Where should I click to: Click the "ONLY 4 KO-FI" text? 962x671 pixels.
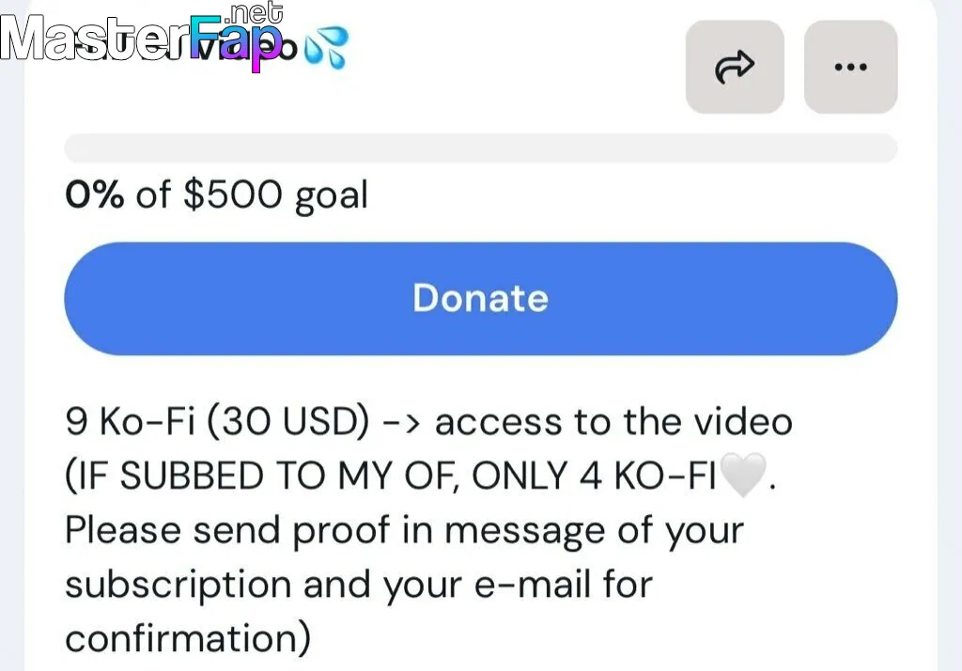[594, 476]
